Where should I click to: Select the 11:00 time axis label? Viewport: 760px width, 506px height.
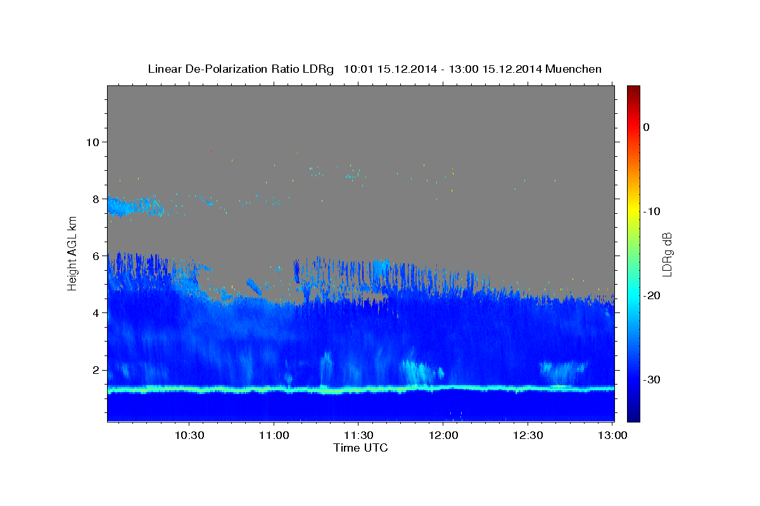coord(274,435)
